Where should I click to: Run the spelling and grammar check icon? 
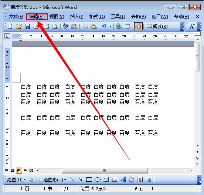65,26
